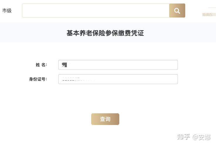Click the 查 character on the query button
The image size is (216, 146).
pos(103,119)
